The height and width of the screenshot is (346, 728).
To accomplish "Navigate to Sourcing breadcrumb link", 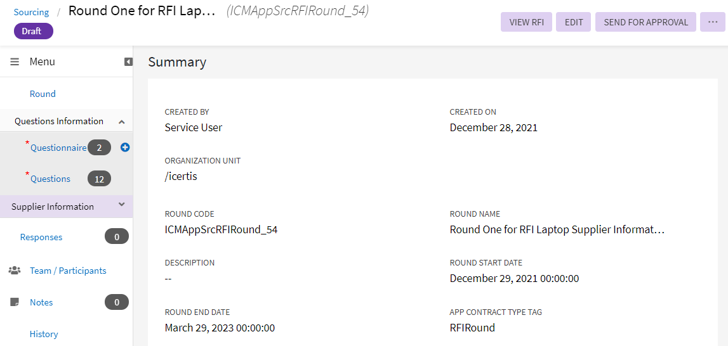I will tap(31, 12).
